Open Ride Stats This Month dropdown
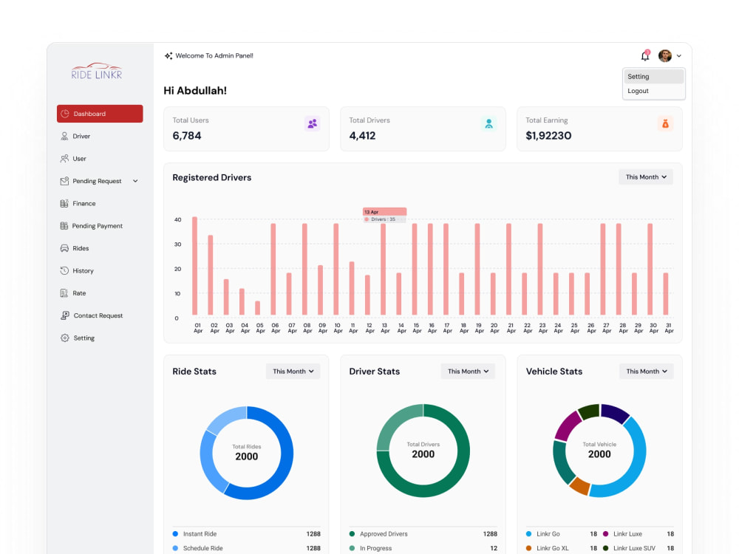Image resolution: width=739 pixels, height=554 pixels. coord(293,372)
